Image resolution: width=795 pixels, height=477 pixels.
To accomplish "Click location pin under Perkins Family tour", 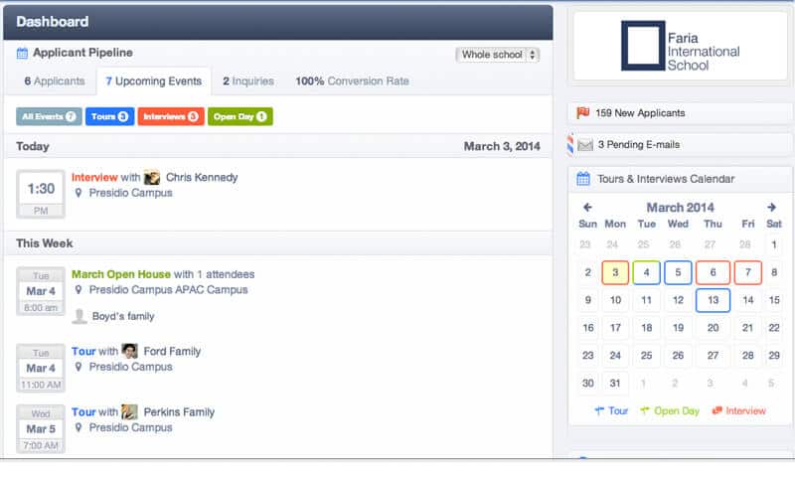I will click(79, 428).
